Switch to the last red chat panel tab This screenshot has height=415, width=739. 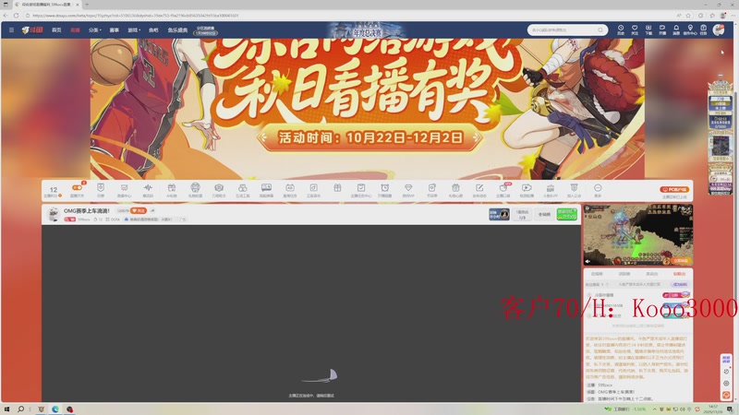click(679, 274)
